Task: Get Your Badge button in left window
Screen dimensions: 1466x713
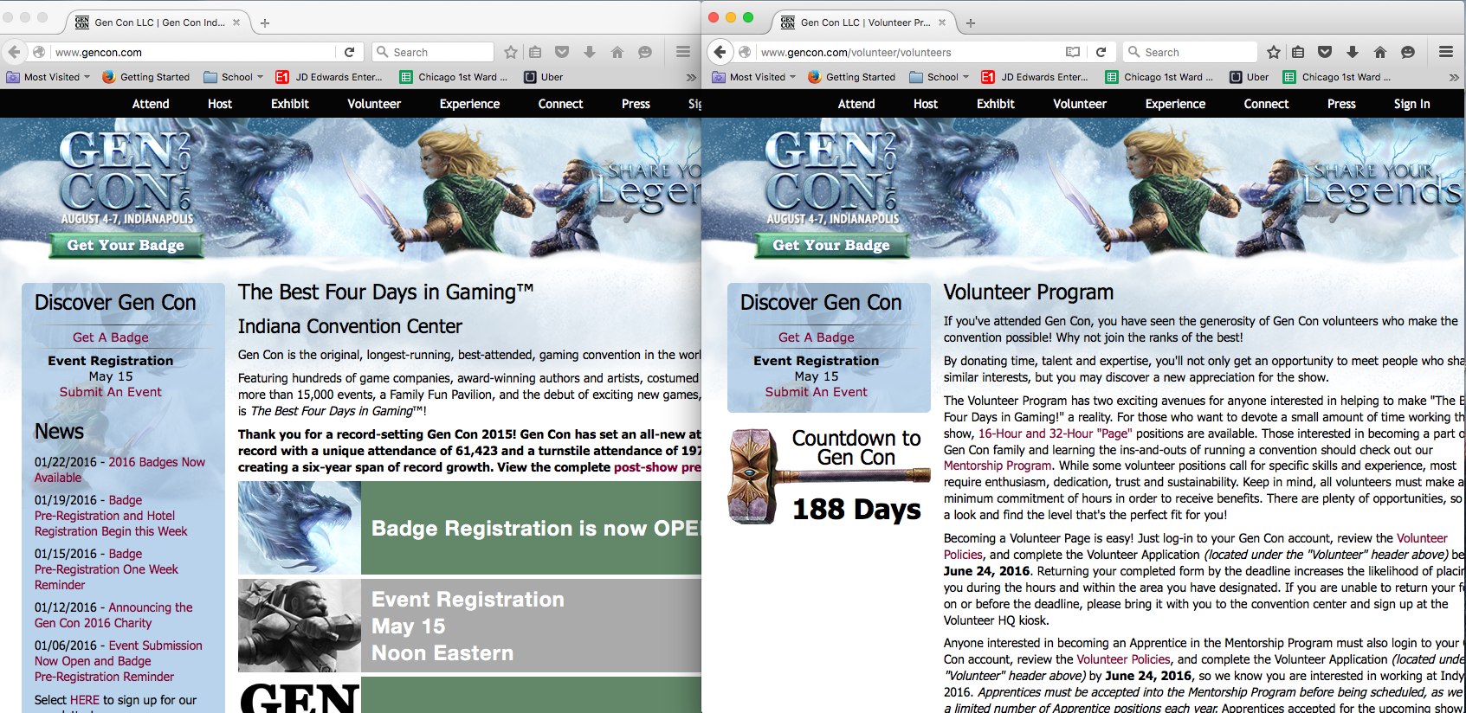Action: point(126,245)
